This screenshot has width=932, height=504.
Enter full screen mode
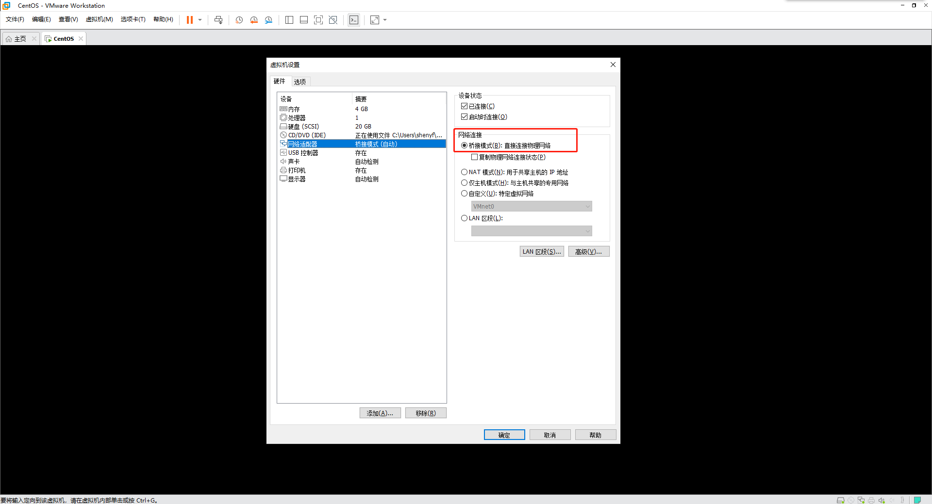point(318,20)
